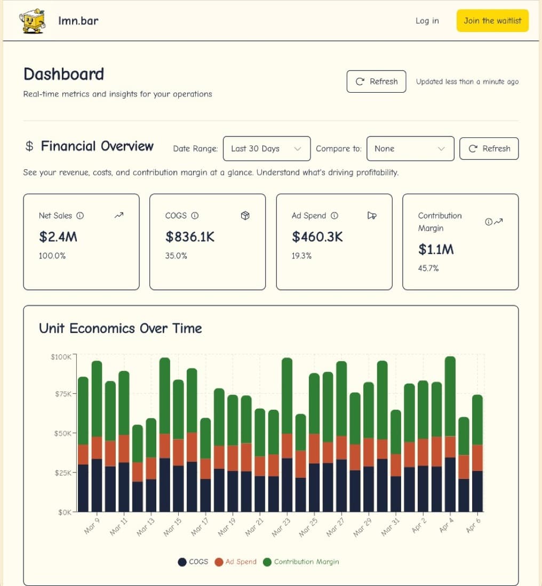542x586 pixels.
Task: Click the Apr 6 chart bar
Action: 477,453
